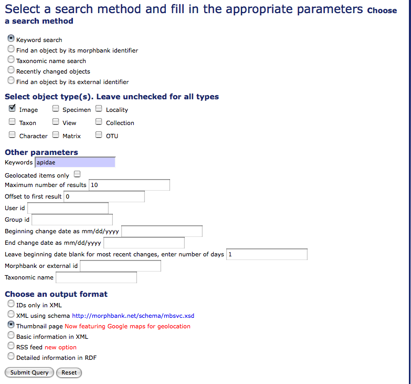This screenshot has width=411, height=384.
Task: Click the Reset button
Action: [x=69, y=372]
